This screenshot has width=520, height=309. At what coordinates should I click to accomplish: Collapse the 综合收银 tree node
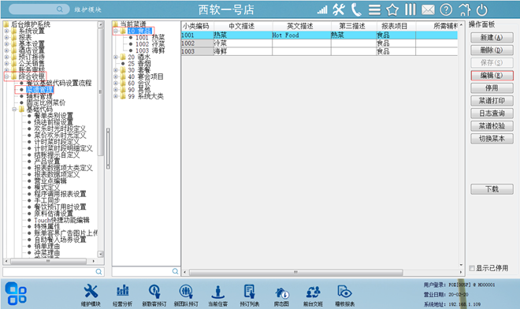pyautogui.click(x=6, y=76)
